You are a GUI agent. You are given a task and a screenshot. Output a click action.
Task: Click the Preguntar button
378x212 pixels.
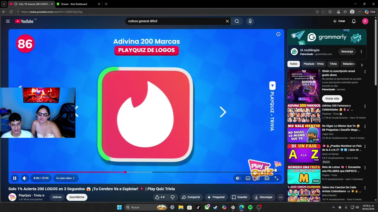click(216, 197)
